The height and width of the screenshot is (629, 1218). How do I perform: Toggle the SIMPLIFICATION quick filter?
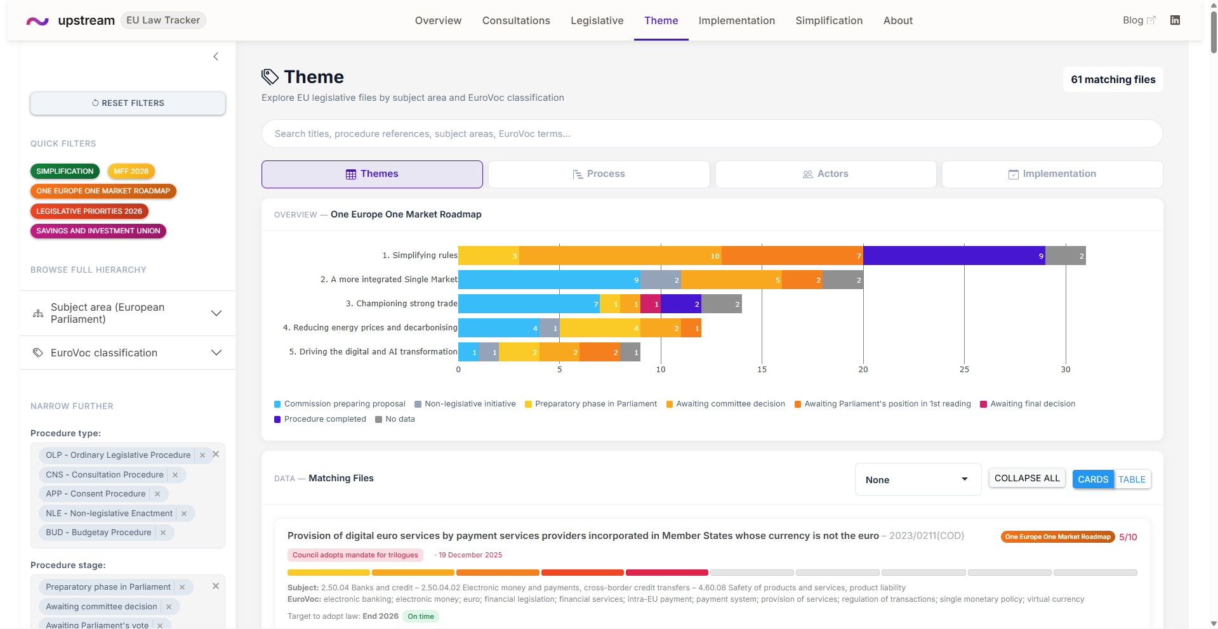[x=65, y=171]
